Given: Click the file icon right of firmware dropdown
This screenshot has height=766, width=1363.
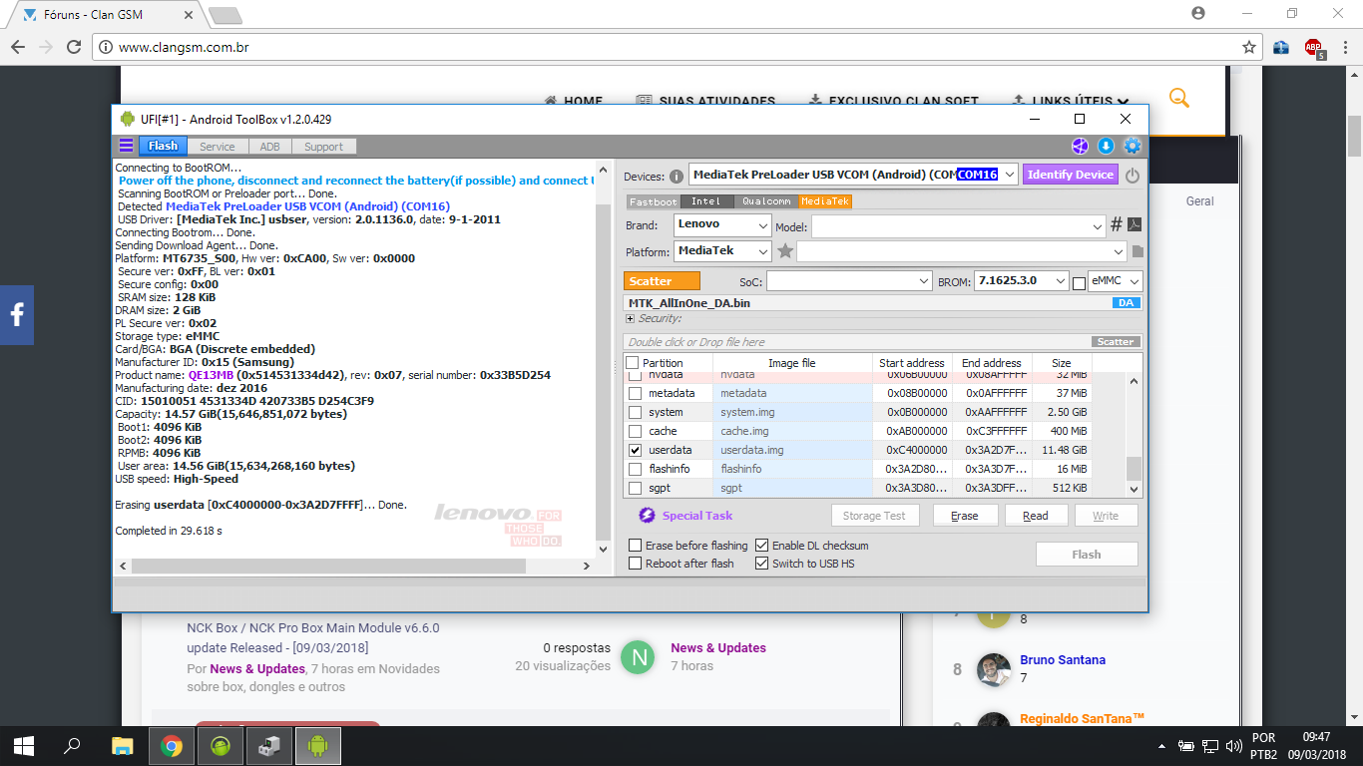Looking at the screenshot, I should (1137, 251).
